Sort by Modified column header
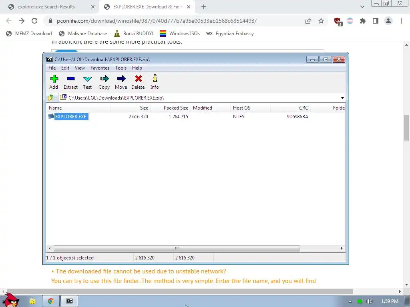410x307 pixels. [x=211, y=108]
